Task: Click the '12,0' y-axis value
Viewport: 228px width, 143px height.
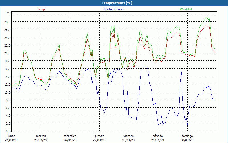Action: point(7,84)
